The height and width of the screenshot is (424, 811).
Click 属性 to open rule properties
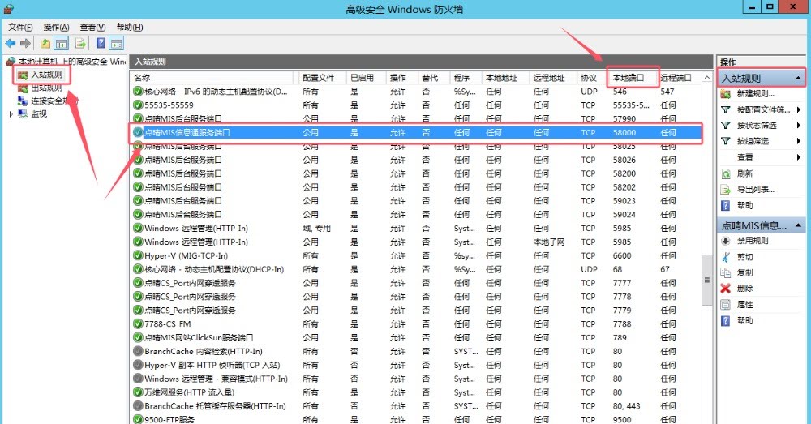(x=744, y=305)
